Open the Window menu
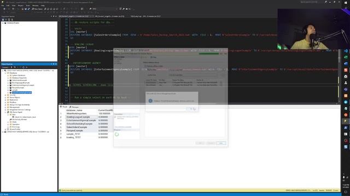The image size is (350, 196). [x=35, y=5]
